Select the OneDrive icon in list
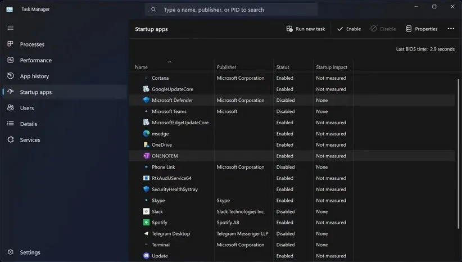The width and height of the screenshot is (462, 262). point(146,145)
